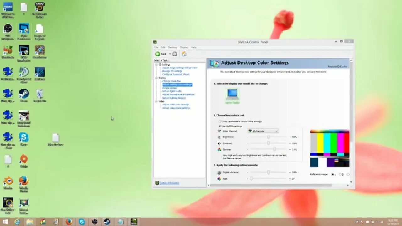Adjust the Contrast slider
Screen dimensions: 402x226
(269, 143)
